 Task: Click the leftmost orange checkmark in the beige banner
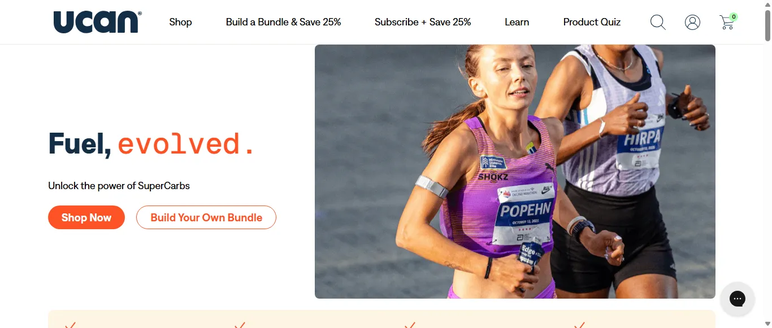coord(70,325)
